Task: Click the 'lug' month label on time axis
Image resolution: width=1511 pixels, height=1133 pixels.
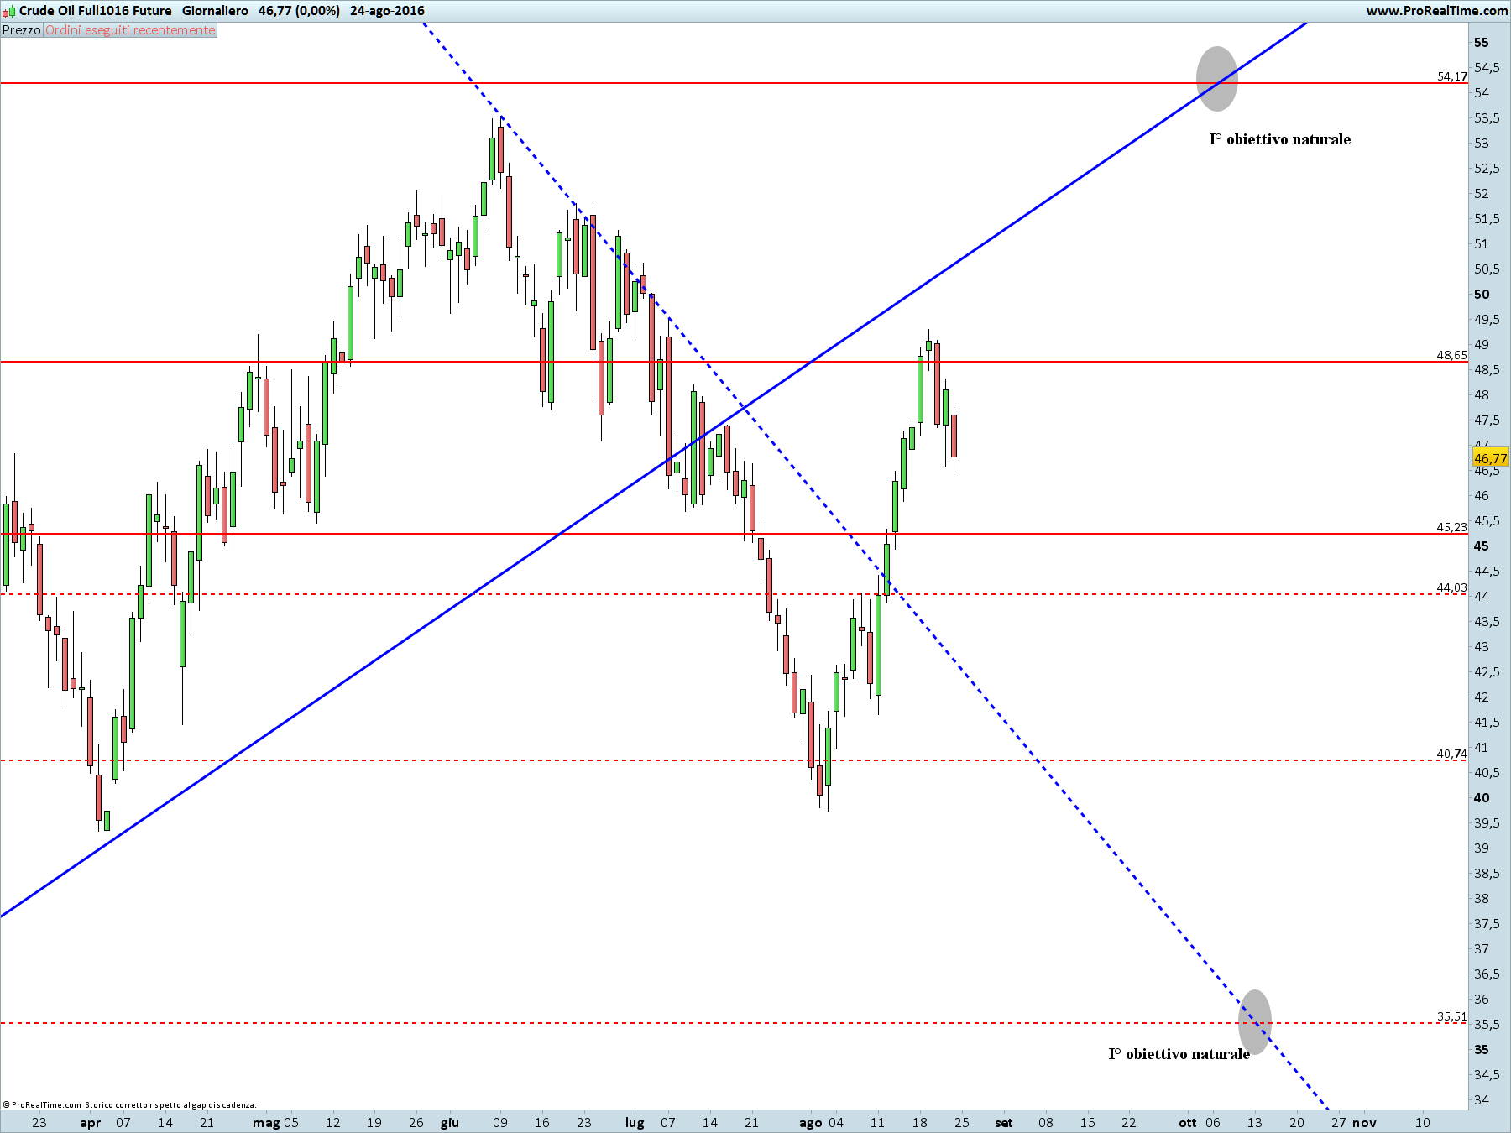Action: pos(635,1123)
